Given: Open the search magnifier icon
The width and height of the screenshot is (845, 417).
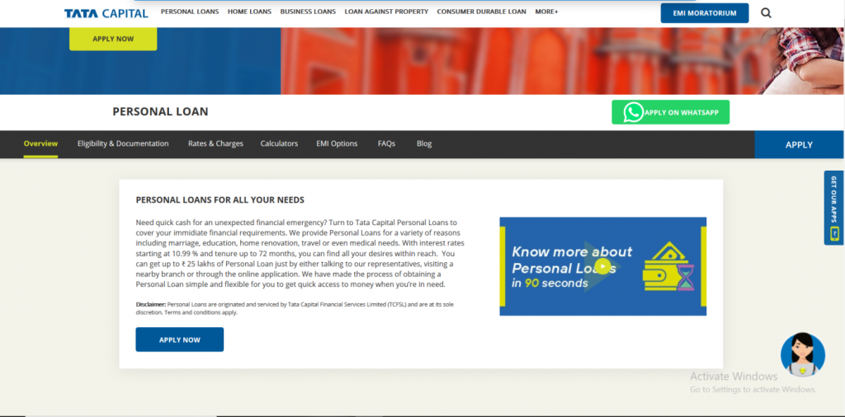Looking at the screenshot, I should coord(766,13).
